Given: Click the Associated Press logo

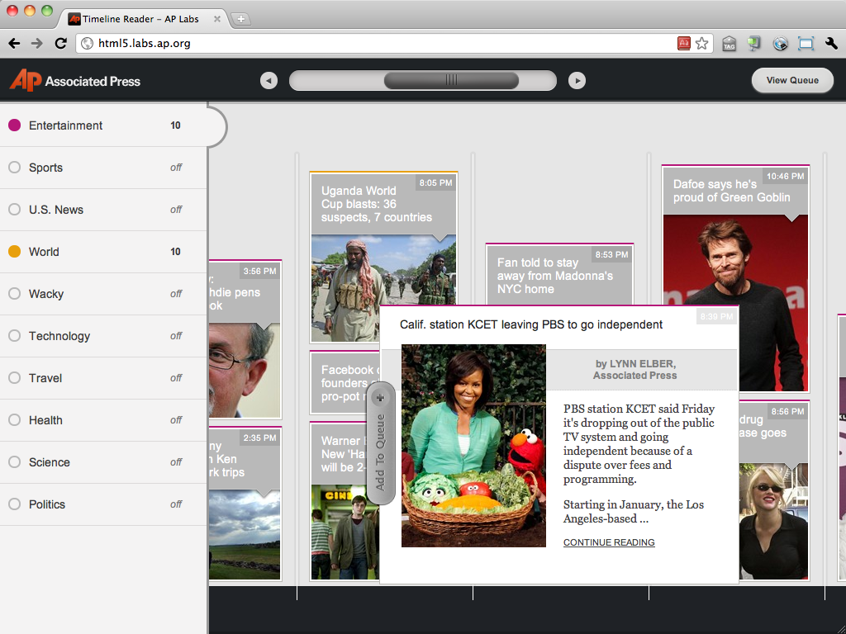Looking at the screenshot, I should [75, 80].
